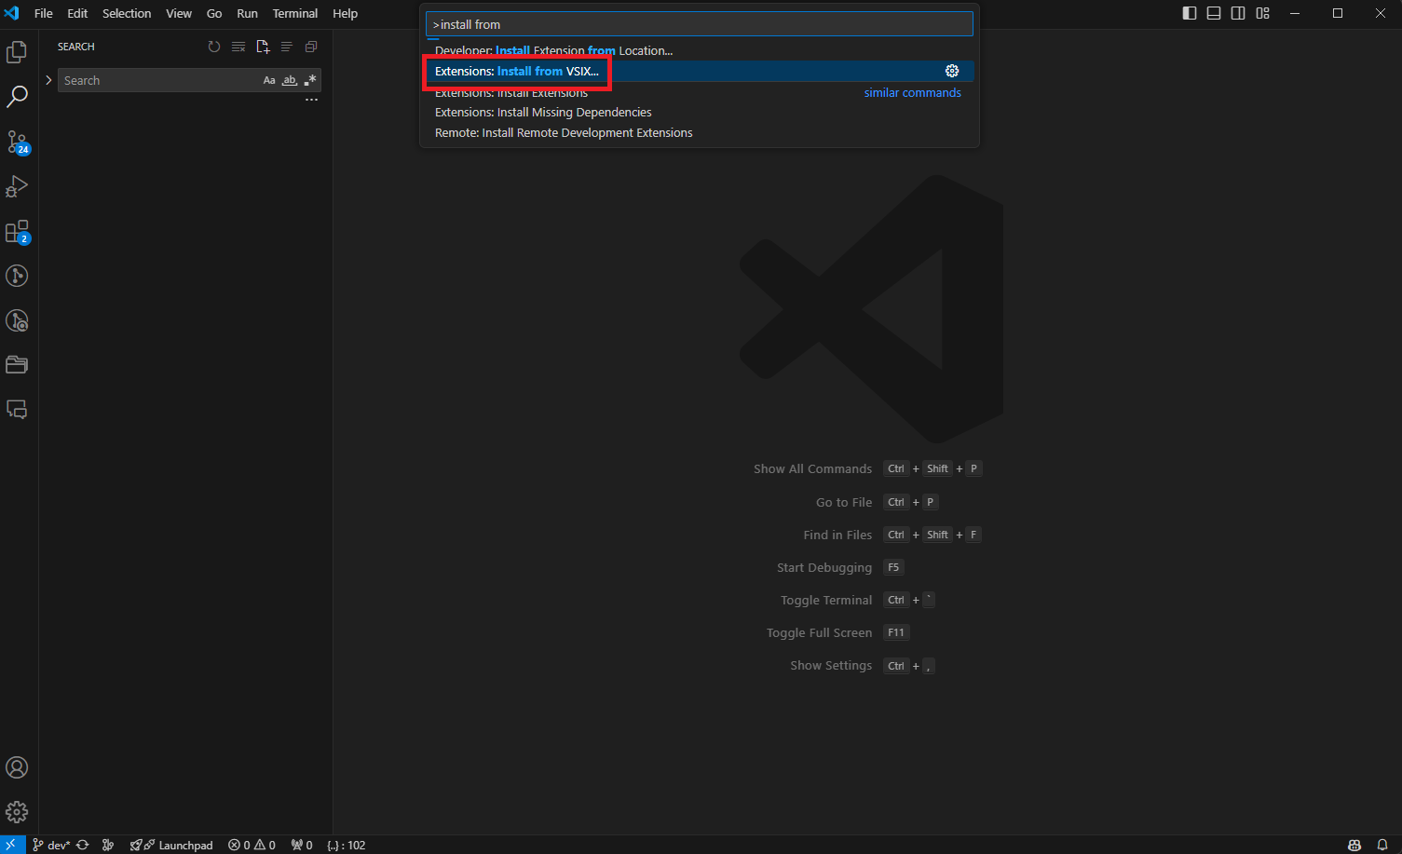
Task: Refresh search results in Search panel
Action: [x=214, y=47]
